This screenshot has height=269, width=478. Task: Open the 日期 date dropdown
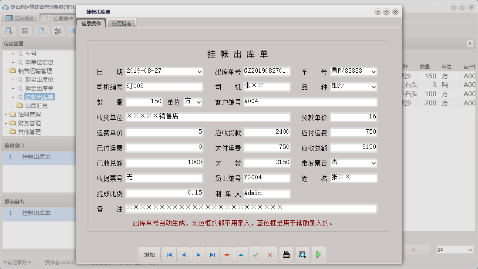pos(199,72)
